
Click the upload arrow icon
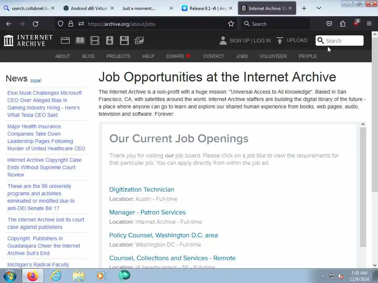click(280, 41)
